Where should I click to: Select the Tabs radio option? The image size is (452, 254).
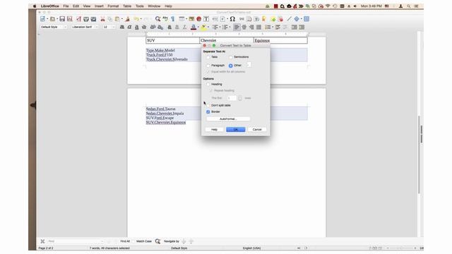(208, 57)
